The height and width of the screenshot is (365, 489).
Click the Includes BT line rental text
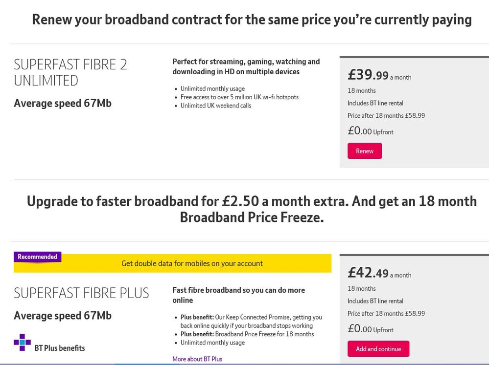(x=375, y=103)
